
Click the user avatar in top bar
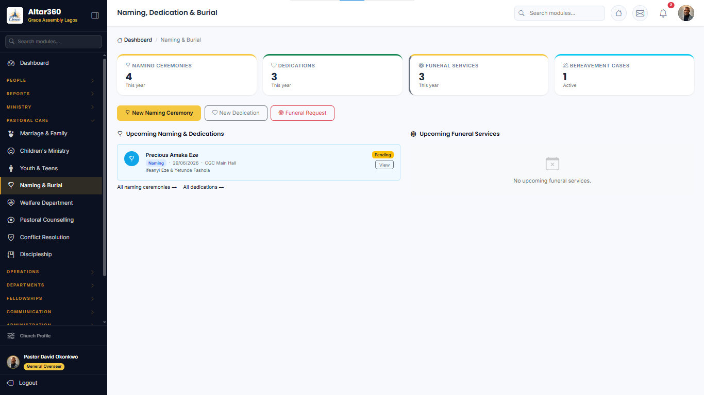click(x=686, y=13)
